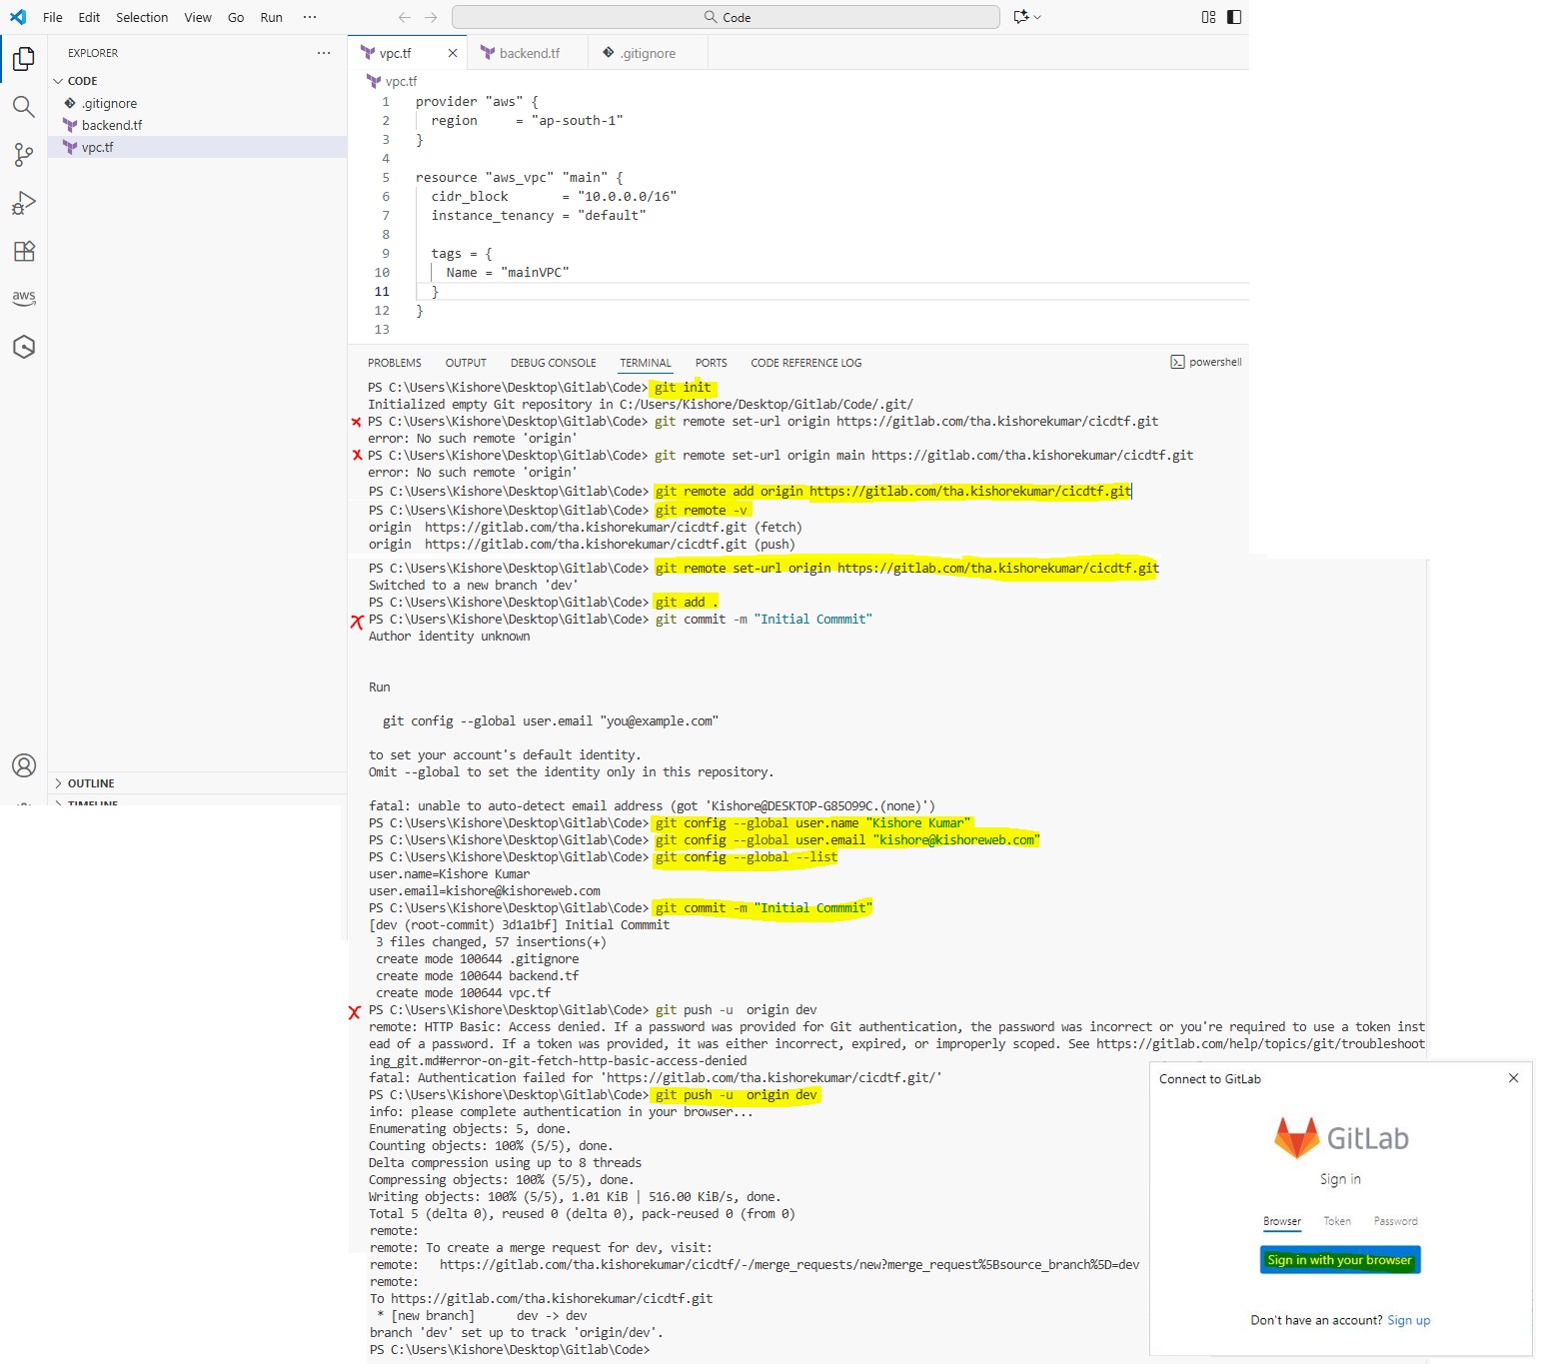Click the Code search box
This screenshot has width=1545, height=1364.
726,17
